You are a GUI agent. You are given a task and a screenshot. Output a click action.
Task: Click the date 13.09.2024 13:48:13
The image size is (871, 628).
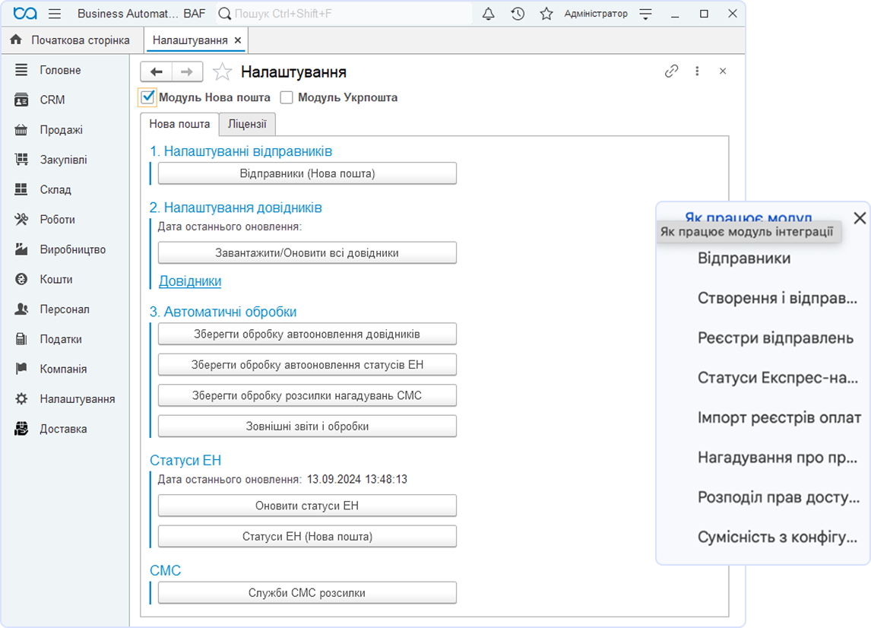[357, 479]
